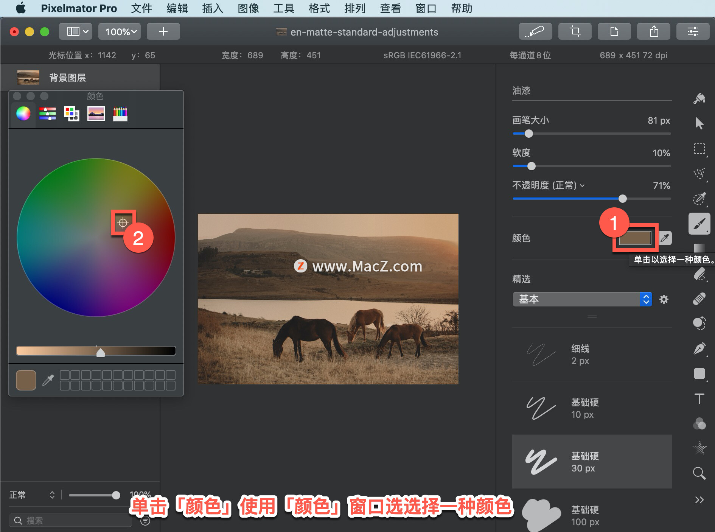This screenshot has height=532, width=715.
Task: Click the brightness slider in Colors window
Action: [x=96, y=351]
